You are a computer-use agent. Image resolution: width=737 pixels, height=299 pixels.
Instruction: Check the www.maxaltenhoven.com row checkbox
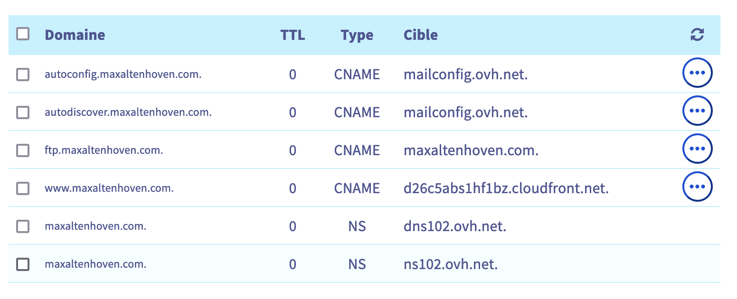pos(23,188)
